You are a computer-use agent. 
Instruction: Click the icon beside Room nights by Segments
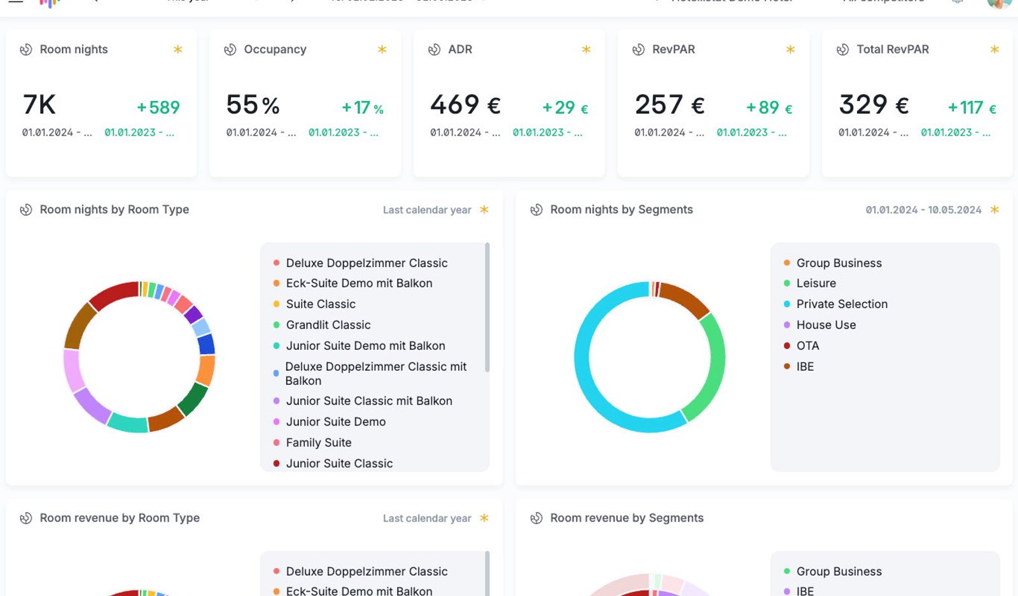point(536,210)
